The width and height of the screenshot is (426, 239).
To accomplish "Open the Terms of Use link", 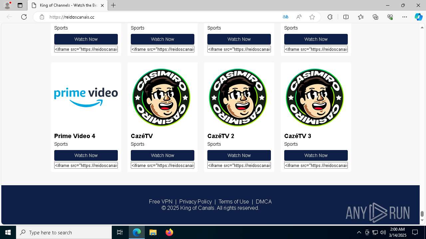I will point(234,201).
